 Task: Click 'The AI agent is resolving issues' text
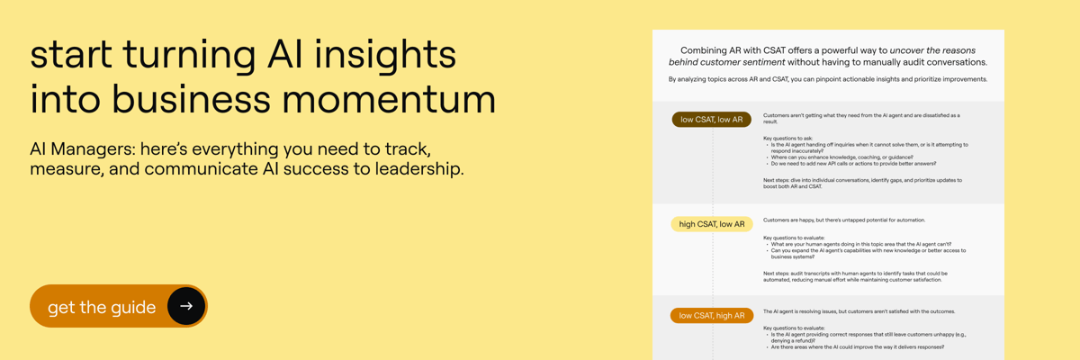point(859,311)
